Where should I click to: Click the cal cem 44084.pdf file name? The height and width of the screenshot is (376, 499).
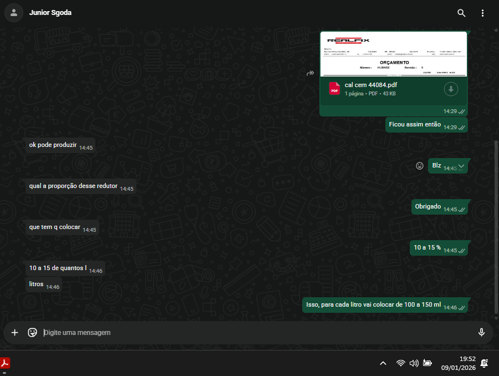[371, 85]
